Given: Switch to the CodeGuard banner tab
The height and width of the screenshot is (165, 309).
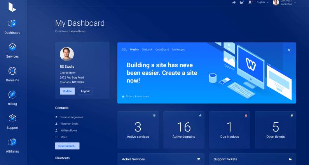Looking at the screenshot, I should 162,50.
